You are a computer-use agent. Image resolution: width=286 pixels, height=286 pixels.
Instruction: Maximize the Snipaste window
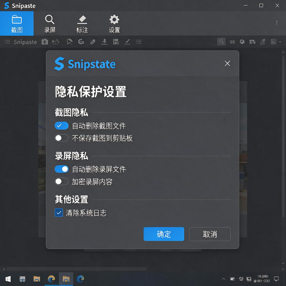pos(261,6)
